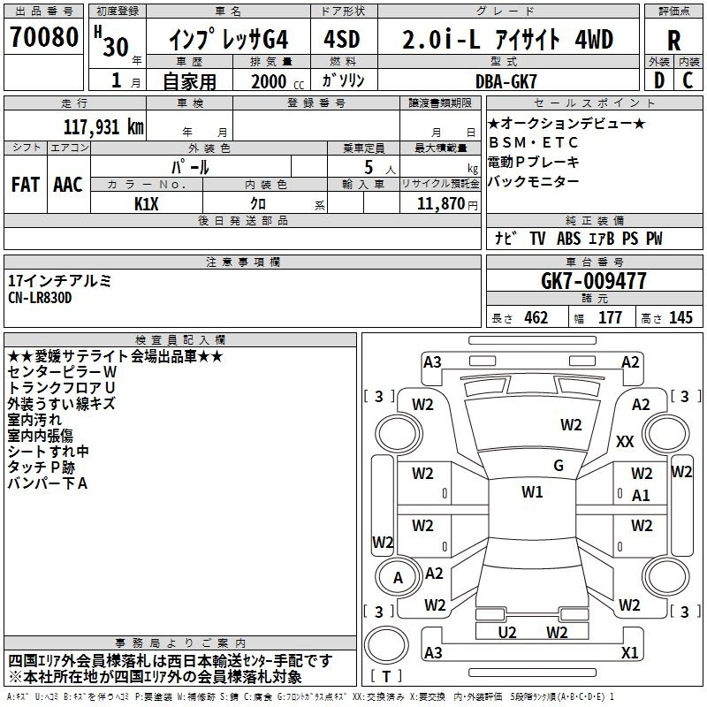This screenshot has height=707, width=707.
Task: Click mileage value 117,931 km
Action: coord(103,126)
